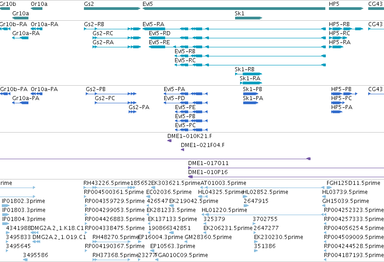This screenshot has height=262, width=384.
Task: Click the Evi5 gene bar
Action: tap(234, 9)
